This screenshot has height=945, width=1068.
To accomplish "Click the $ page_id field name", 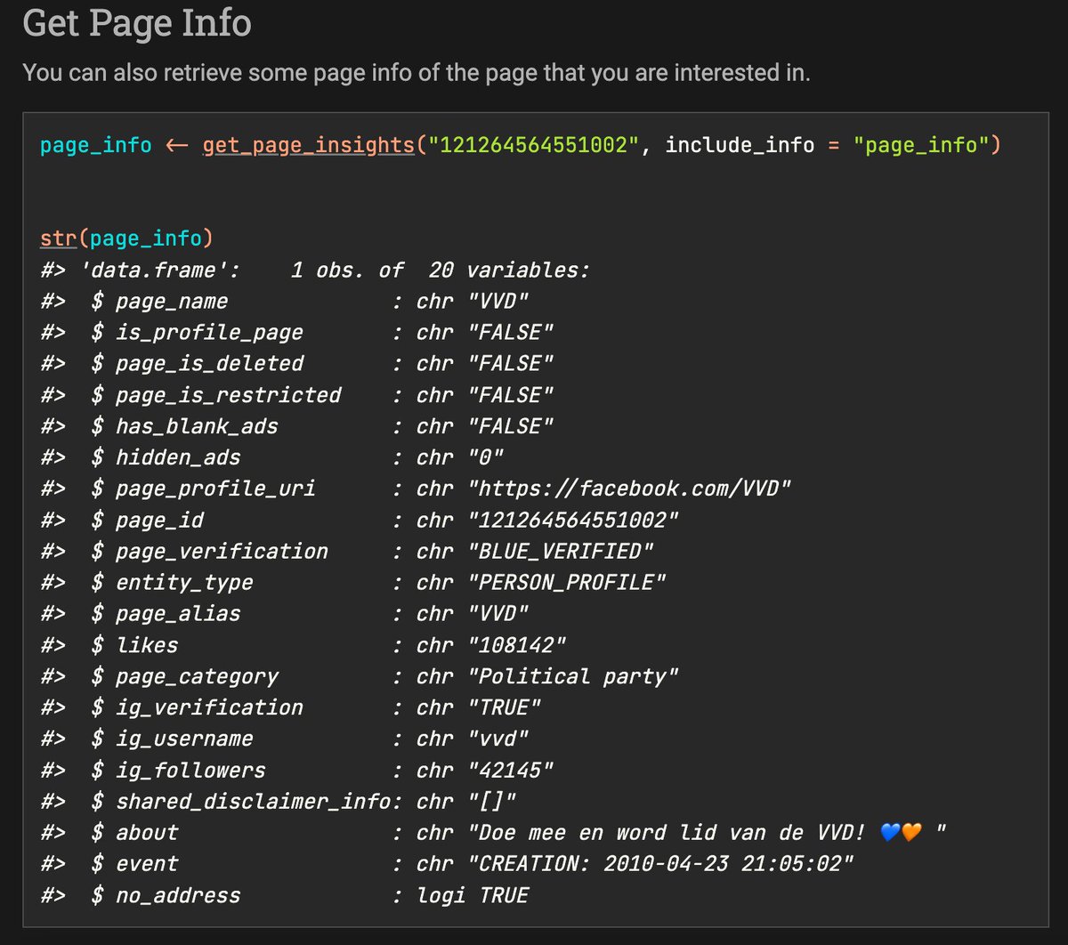I will point(147,520).
